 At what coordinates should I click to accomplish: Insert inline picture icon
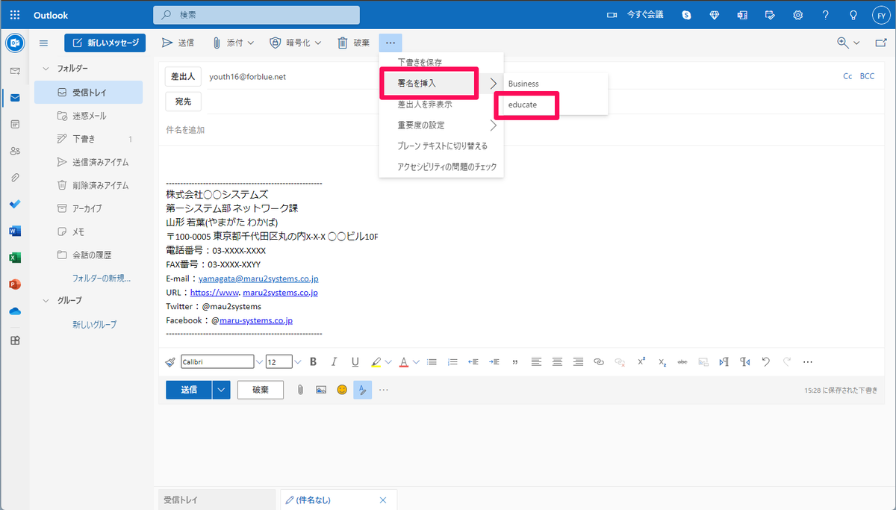coord(321,390)
